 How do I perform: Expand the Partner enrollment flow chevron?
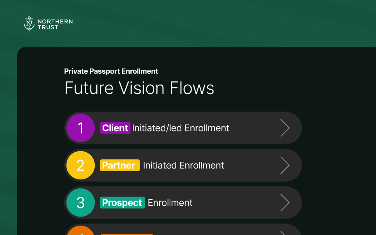[285, 165]
